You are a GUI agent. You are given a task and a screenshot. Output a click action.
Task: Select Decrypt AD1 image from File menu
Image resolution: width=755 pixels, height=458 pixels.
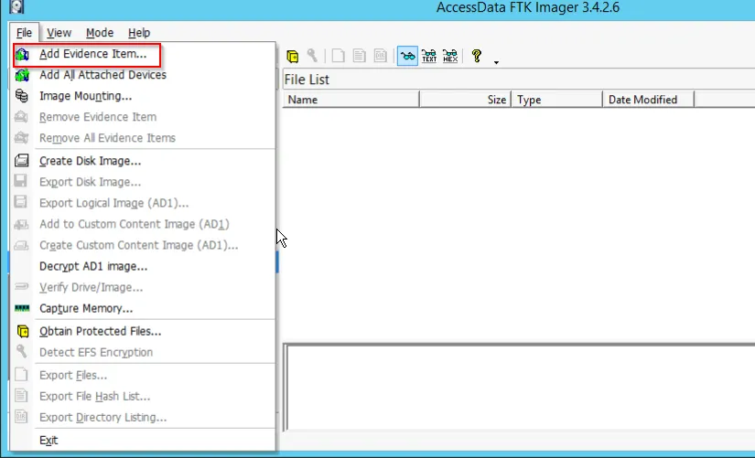[x=93, y=266]
